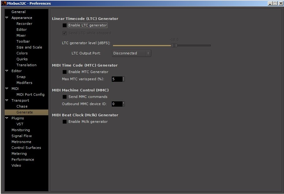Open Translation settings
Image resolution: width=284 pixels, height=194 pixels.
(x=26, y=65)
